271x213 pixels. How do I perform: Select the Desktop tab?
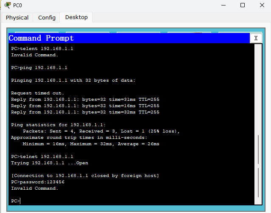point(76,17)
